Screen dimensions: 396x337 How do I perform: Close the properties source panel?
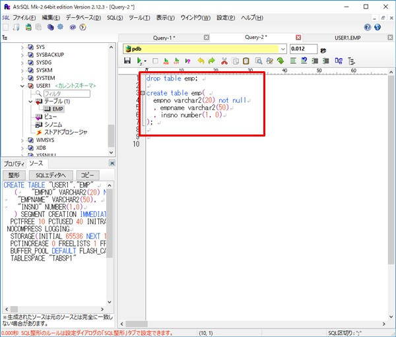(x=112, y=163)
